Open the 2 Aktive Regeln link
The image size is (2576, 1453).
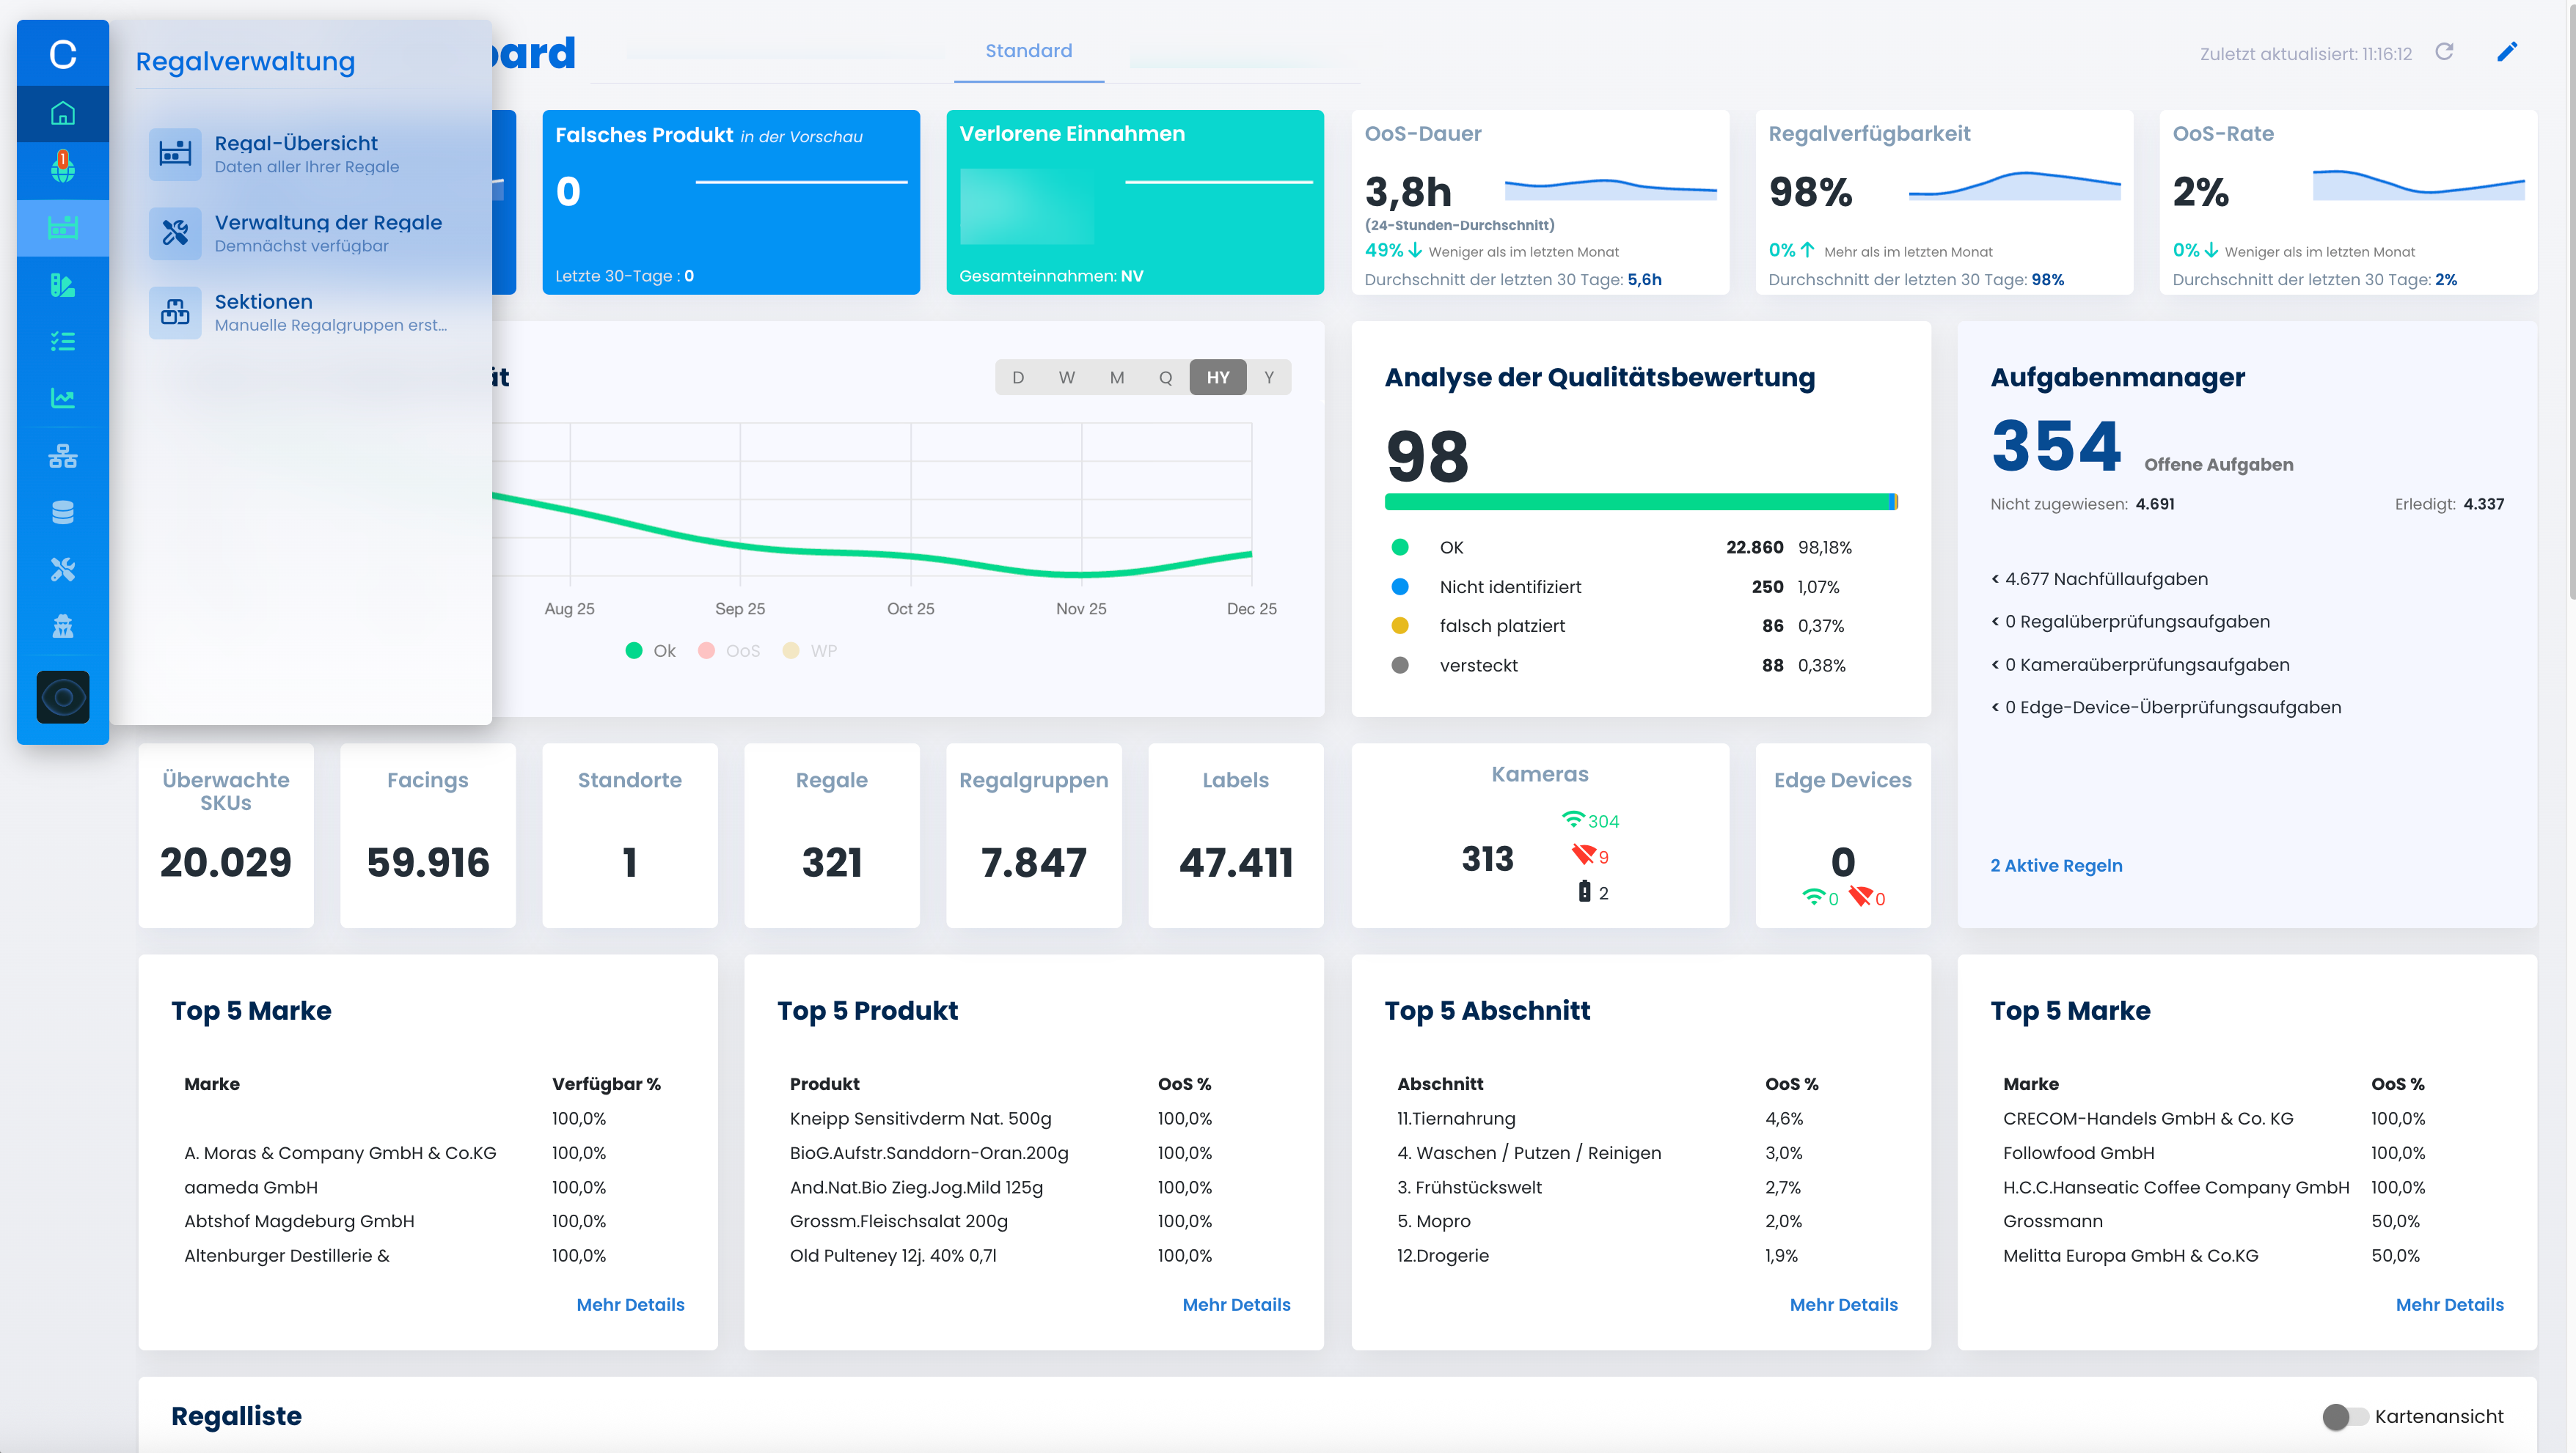pyautogui.click(x=2056, y=865)
